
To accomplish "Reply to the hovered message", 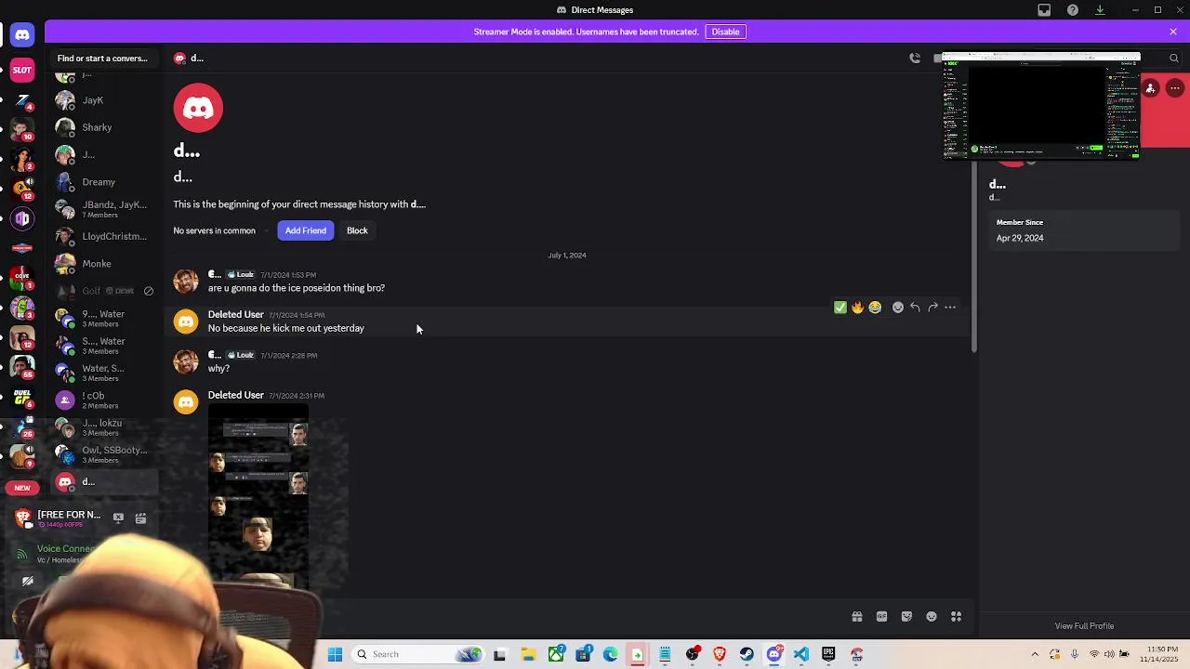I will (x=915, y=308).
